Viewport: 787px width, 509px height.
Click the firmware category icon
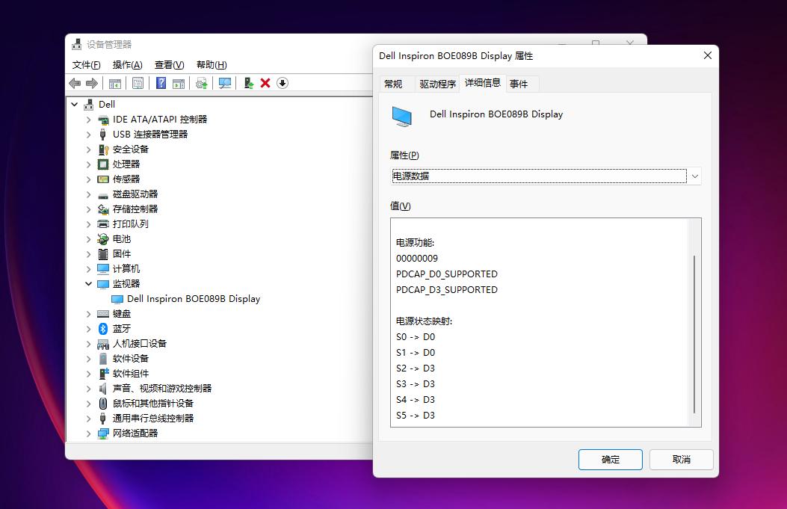[103, 254]
